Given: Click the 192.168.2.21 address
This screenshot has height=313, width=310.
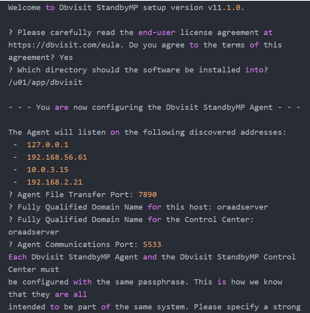Looking at the screenshot, I should (55, 182).
